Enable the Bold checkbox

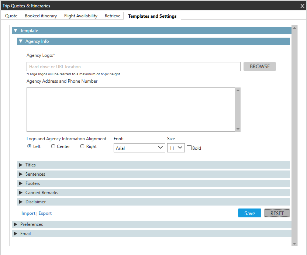coord(189,148)
